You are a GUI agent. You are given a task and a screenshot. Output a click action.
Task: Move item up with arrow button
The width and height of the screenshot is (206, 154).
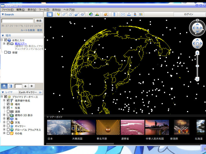25,86
